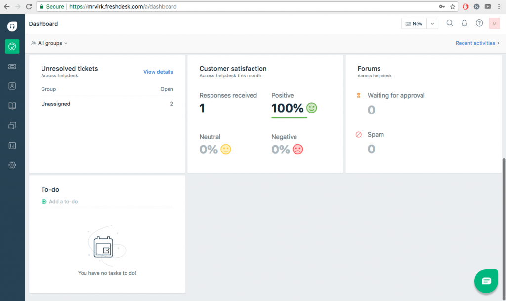506x301 pixels.
Task: Click the Freshdesk headset logo
Action: point(12,26)
